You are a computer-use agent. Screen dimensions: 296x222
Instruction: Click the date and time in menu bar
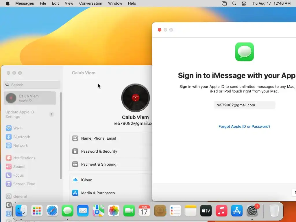click(271, 3)
